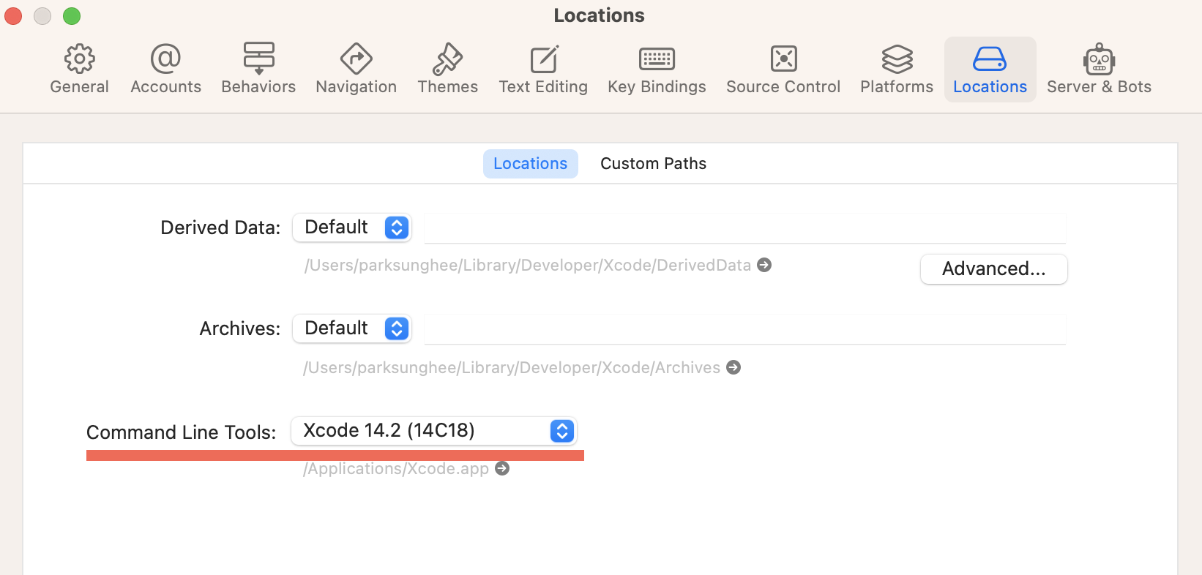This screenshot has width=1202, height=575.
Task: Open the Themes preferences pane
Action: click(x=447, y=69)
